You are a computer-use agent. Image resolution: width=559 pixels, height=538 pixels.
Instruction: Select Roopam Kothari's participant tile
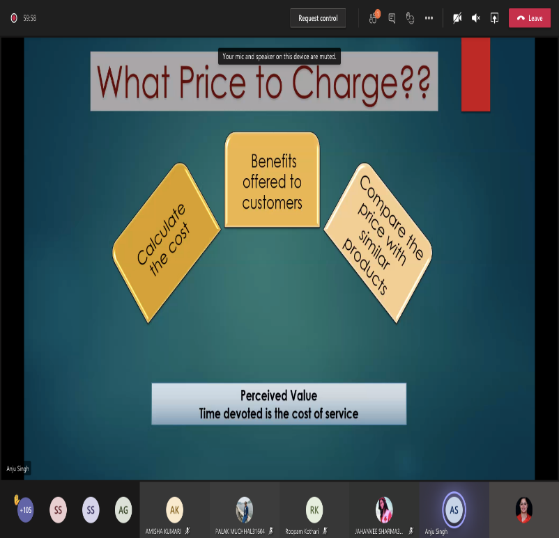click(x=314, y=509)
